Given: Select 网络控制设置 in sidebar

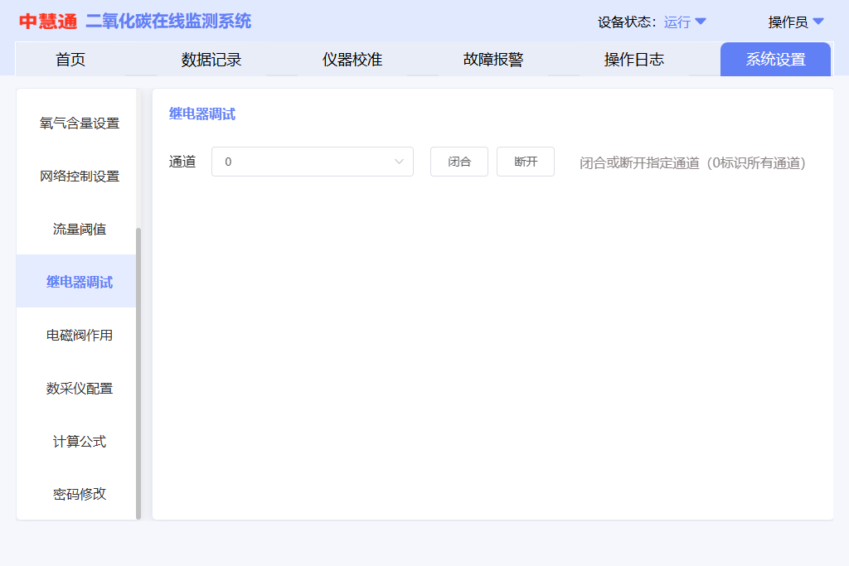Looking at the screenshot, I should (79, 177).
